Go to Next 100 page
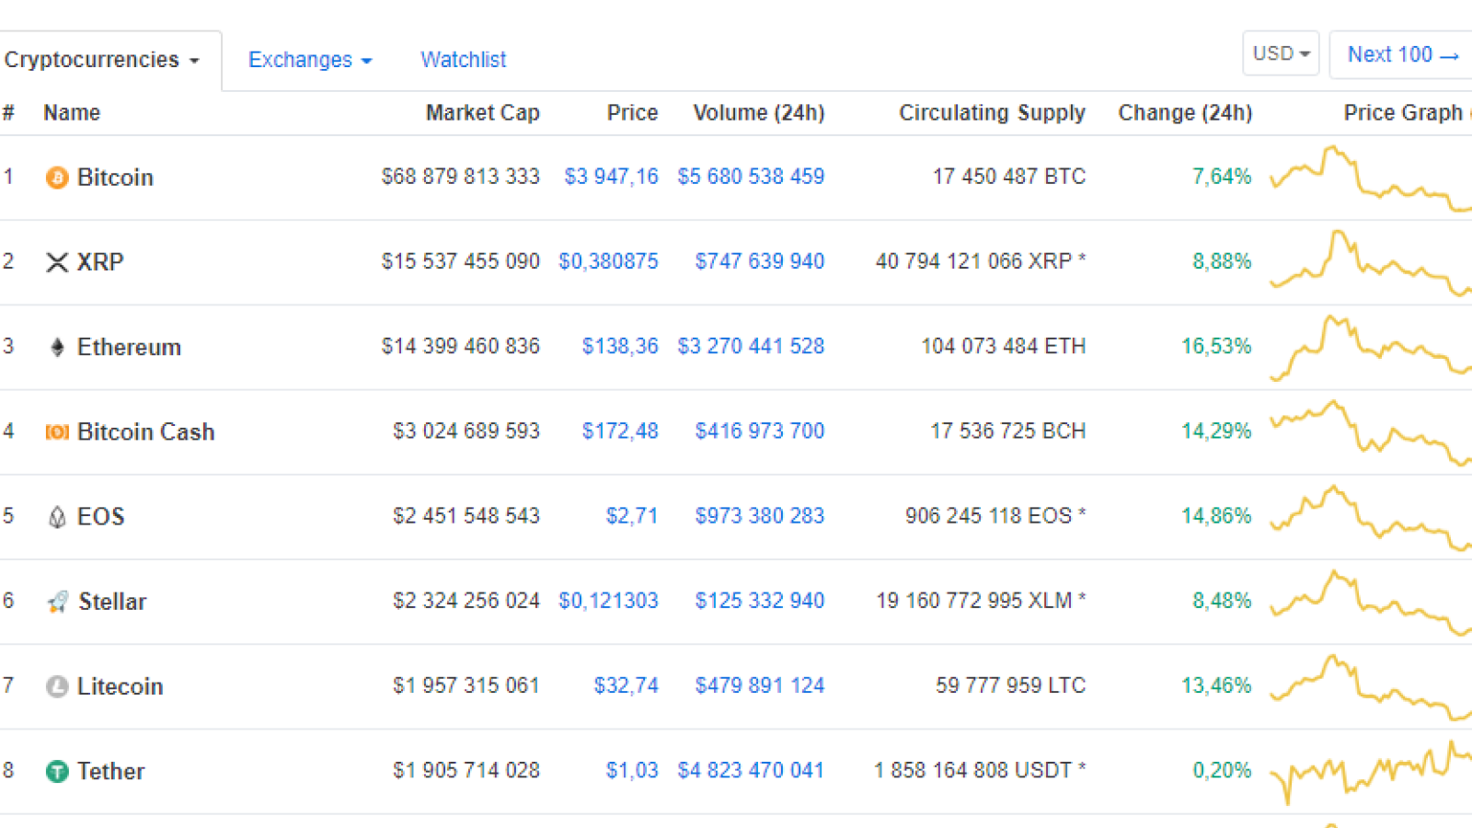 point(1402,54)
